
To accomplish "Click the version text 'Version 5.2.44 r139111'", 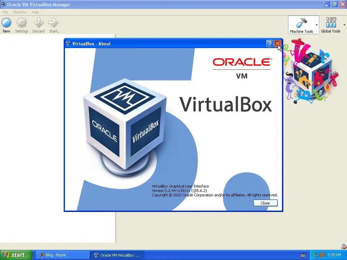I will [x=171, y=191].
